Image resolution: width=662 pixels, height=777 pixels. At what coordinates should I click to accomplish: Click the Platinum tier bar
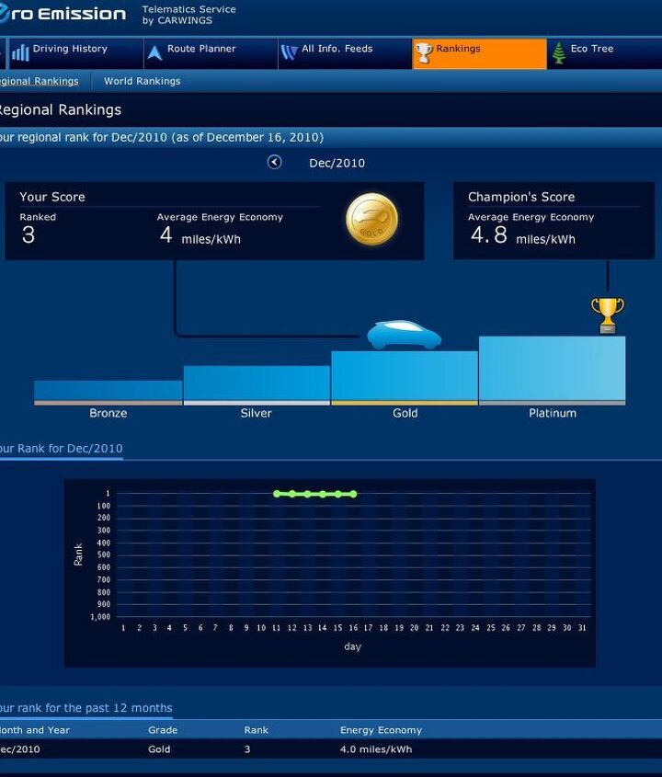click(x=552, y=370)
